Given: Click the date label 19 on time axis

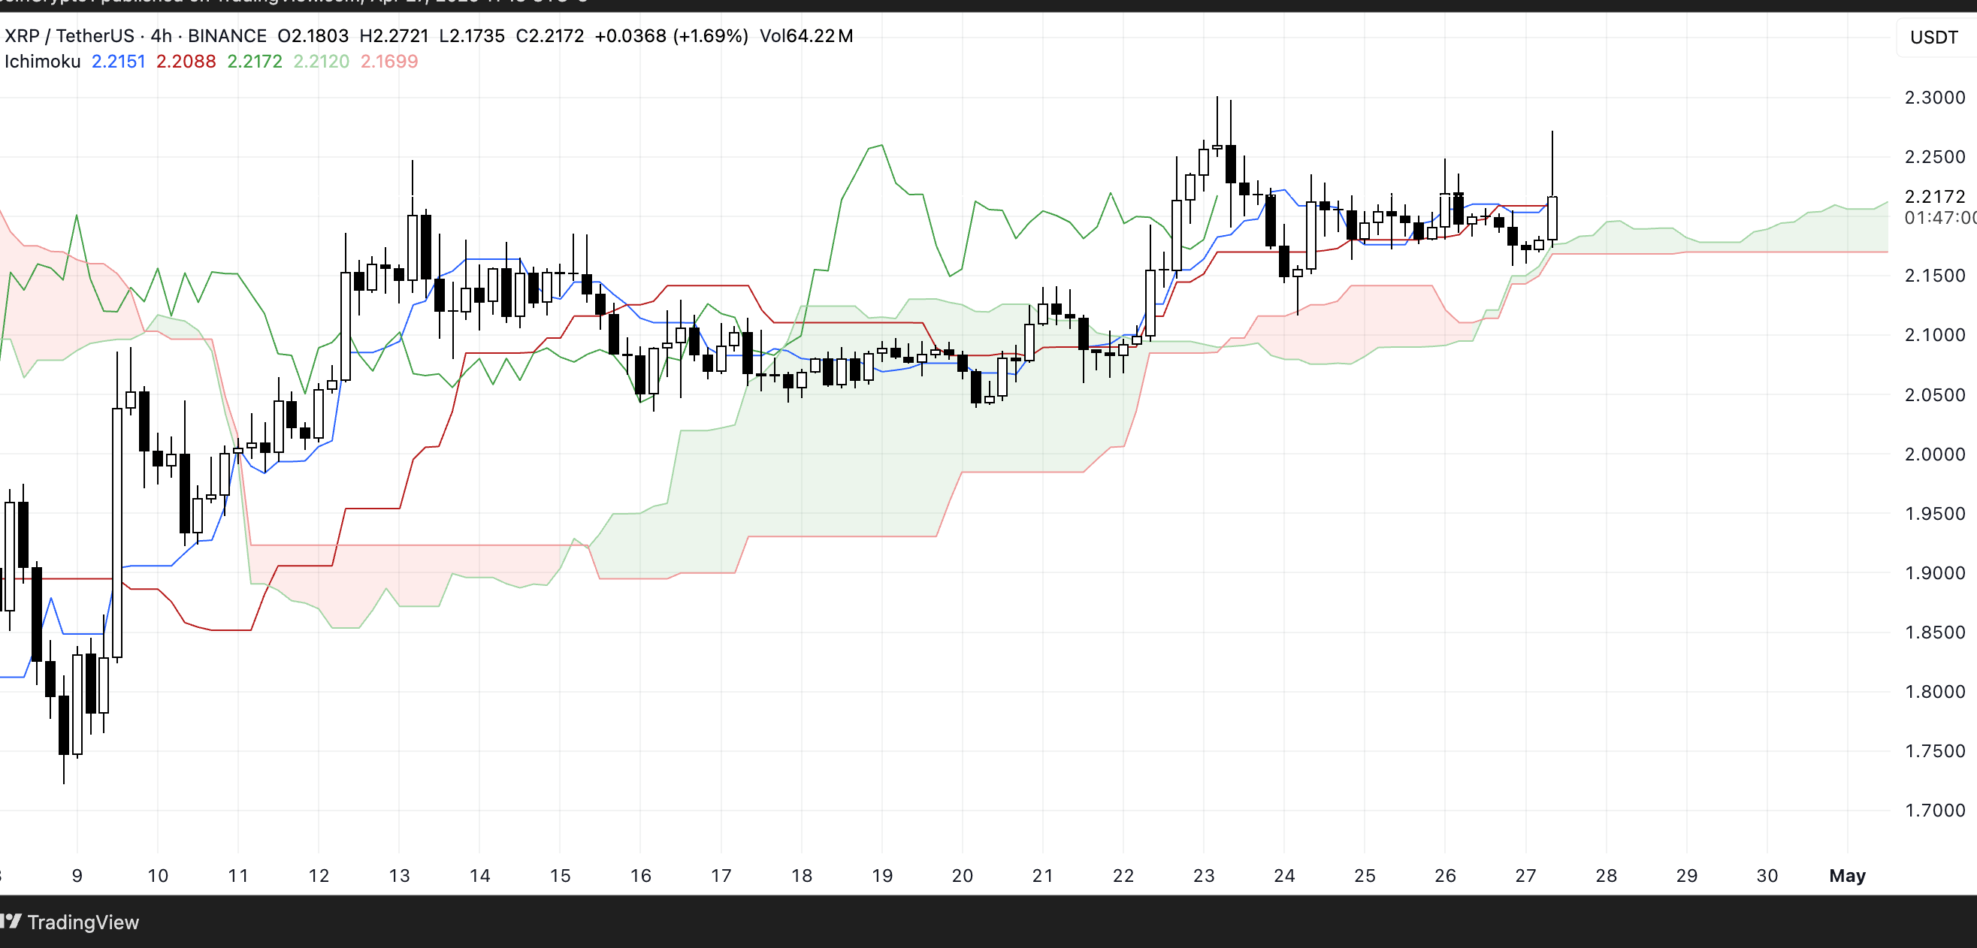Looking at the screenshot, I should pos(882,875).
